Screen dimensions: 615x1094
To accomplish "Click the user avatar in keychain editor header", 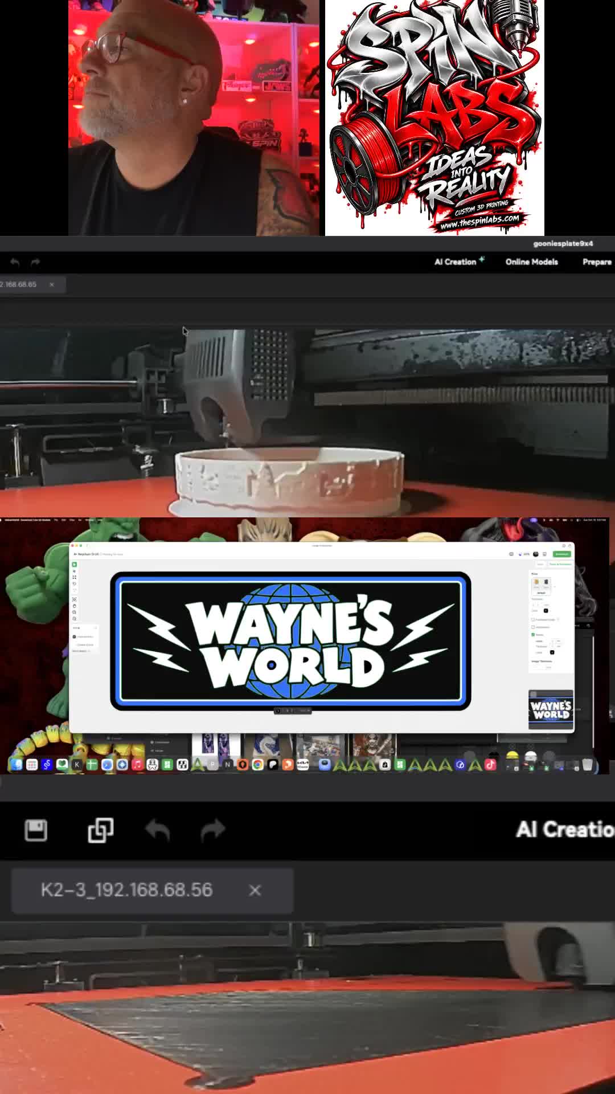I will click(x=536, y=554).
